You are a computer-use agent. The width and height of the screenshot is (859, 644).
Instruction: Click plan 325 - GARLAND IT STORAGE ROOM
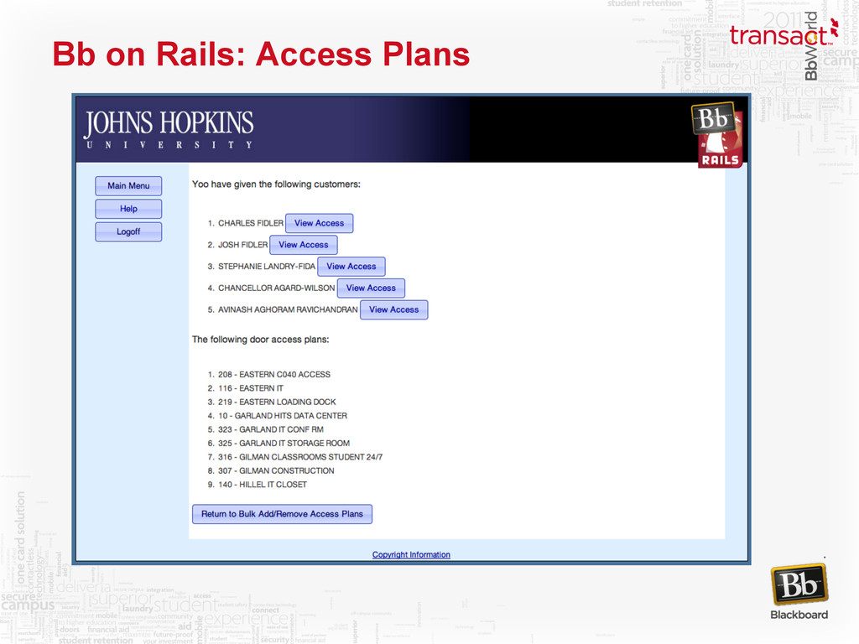pos(284,443)
